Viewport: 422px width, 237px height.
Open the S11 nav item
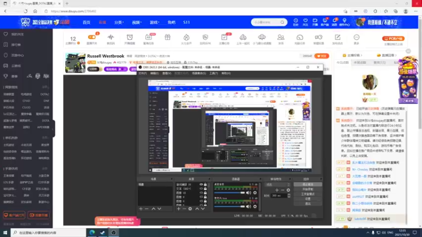(x=187, y=22)
